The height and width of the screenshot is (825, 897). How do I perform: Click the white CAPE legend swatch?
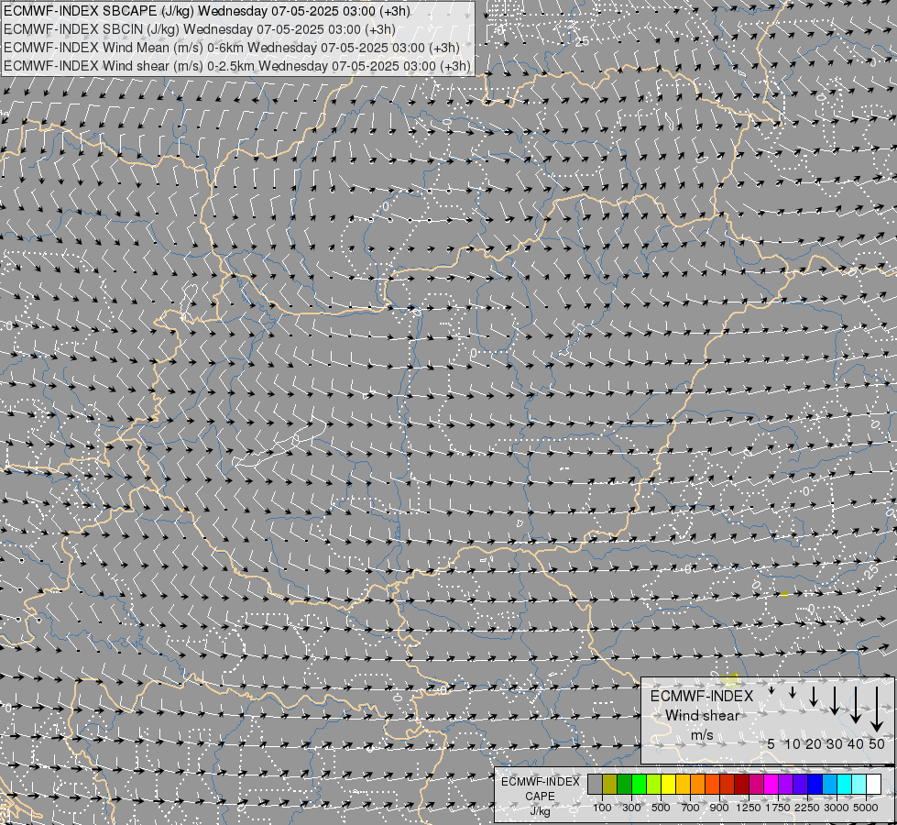pos(873,784)
